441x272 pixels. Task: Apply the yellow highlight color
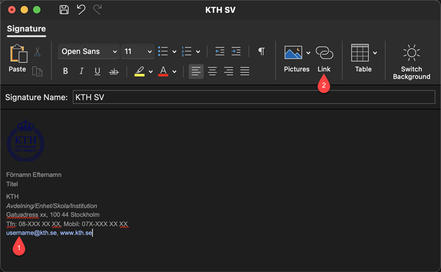139,71
